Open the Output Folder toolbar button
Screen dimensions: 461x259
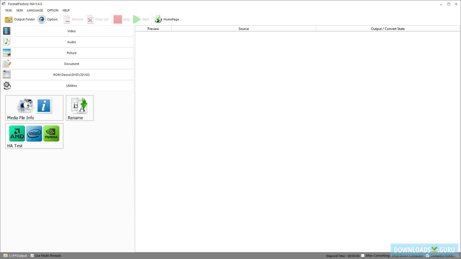pyautogui.click(x=20, y=19)
